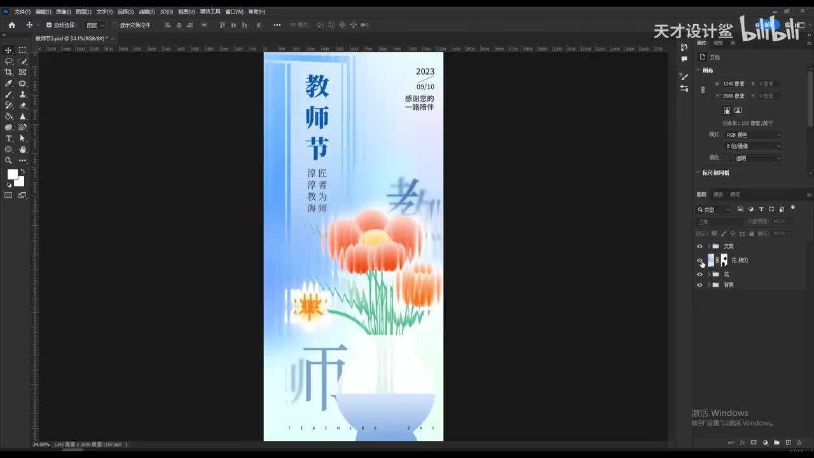Expand the 文案 layer group
The height and width of the screenshot is (458, 814).
(x=708, y=246)
